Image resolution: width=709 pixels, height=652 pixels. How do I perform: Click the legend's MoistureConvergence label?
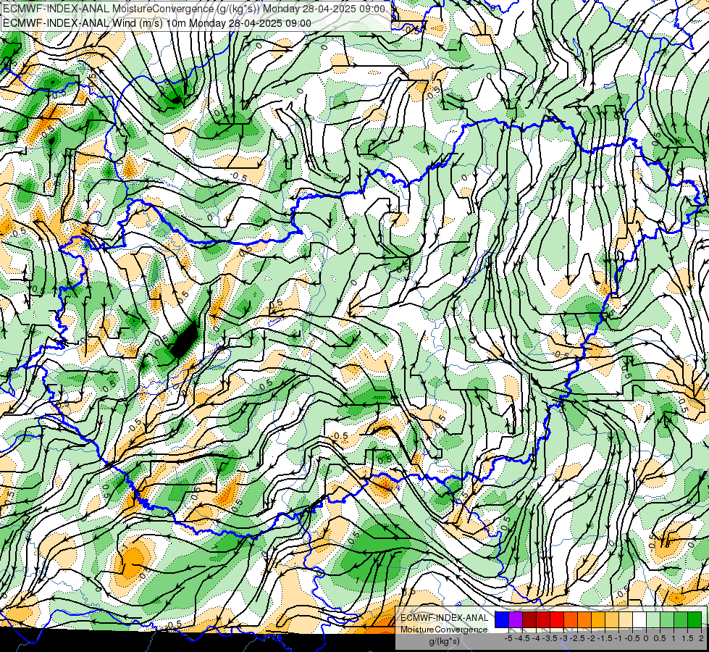click(x=445, y=630)
